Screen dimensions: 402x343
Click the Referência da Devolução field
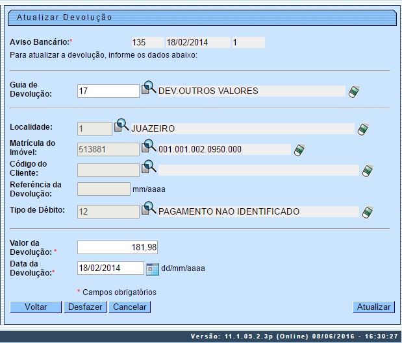click(x=103, y=189)
